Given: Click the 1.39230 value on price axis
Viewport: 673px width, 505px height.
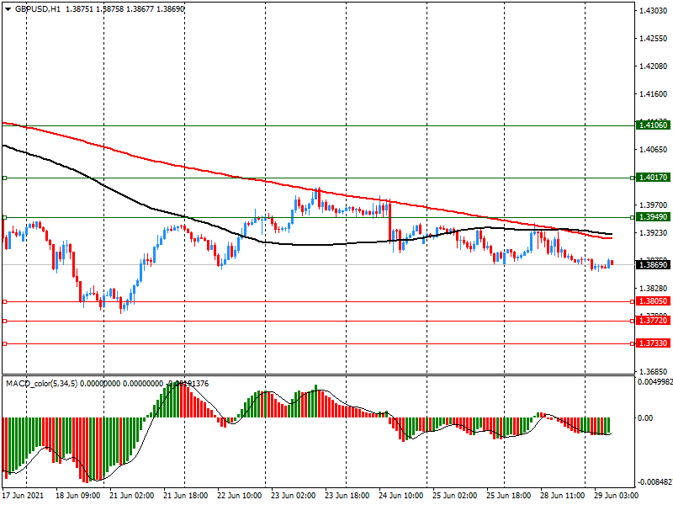Looking at the screenshot, I should [x=654, y=233].
